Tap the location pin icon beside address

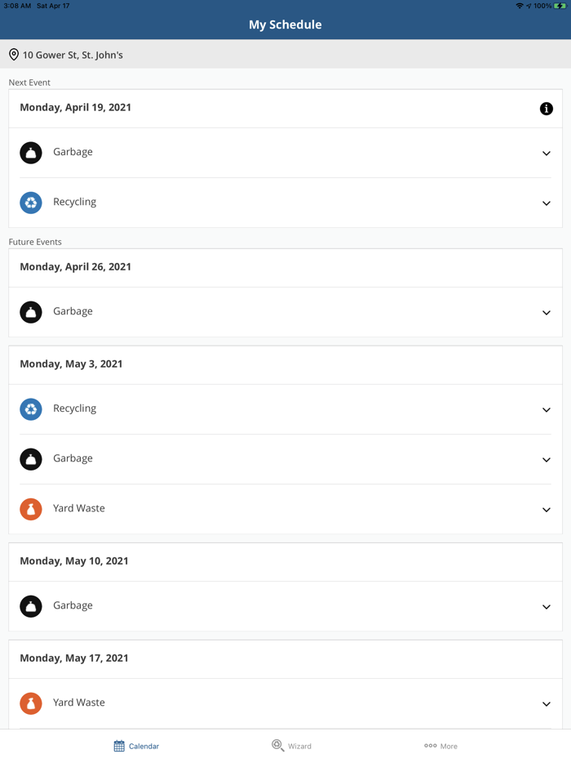14,55
